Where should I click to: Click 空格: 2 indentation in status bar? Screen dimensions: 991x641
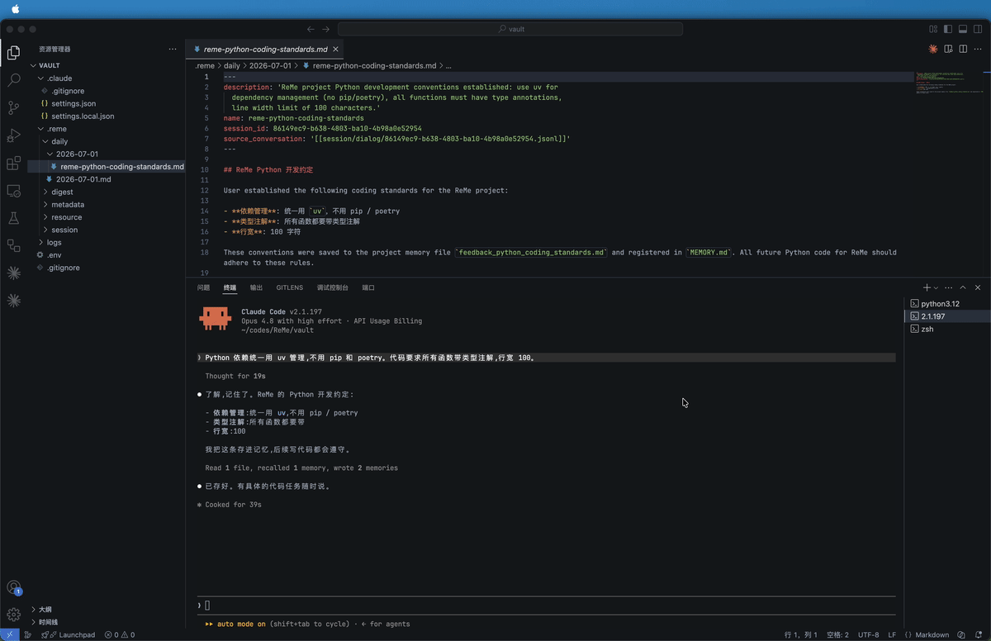click(x=836, y=634)
